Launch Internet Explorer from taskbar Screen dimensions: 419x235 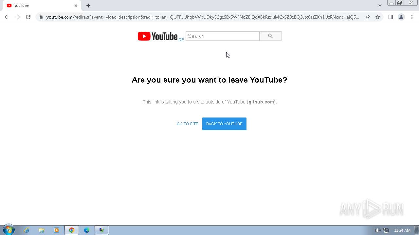point(27,230)
